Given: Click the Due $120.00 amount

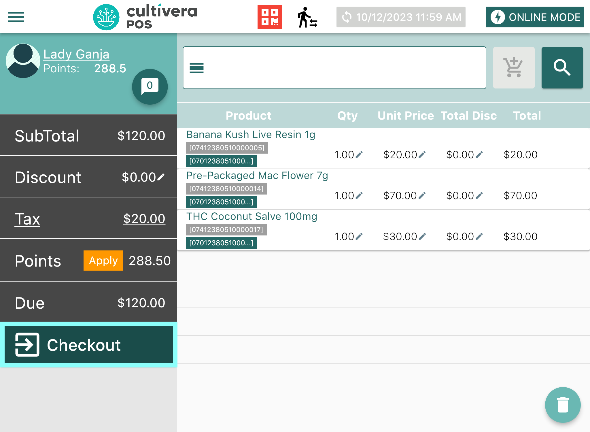Looking at the screenshot, I should pos(141,303).
